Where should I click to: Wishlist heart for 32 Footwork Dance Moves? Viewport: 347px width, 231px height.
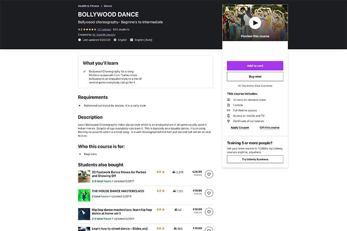pyautogui.click(x=209, y=174)
